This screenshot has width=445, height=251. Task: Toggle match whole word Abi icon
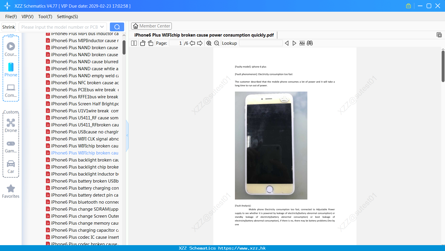click(302, 43)
